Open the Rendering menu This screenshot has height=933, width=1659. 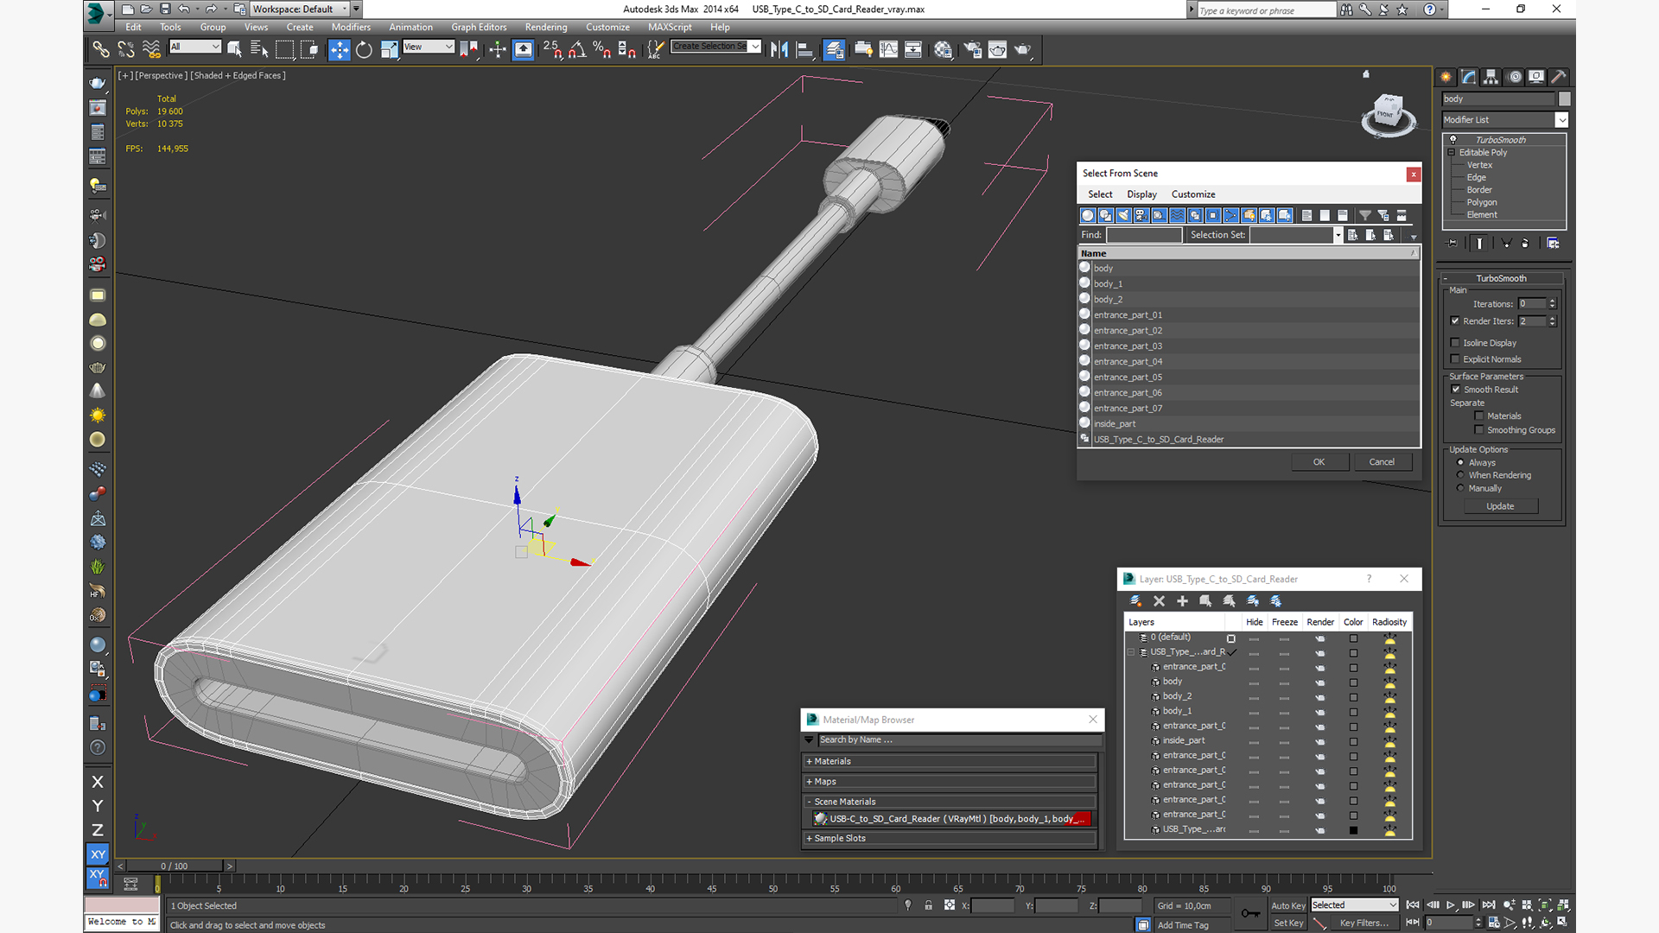click(546, 28)
